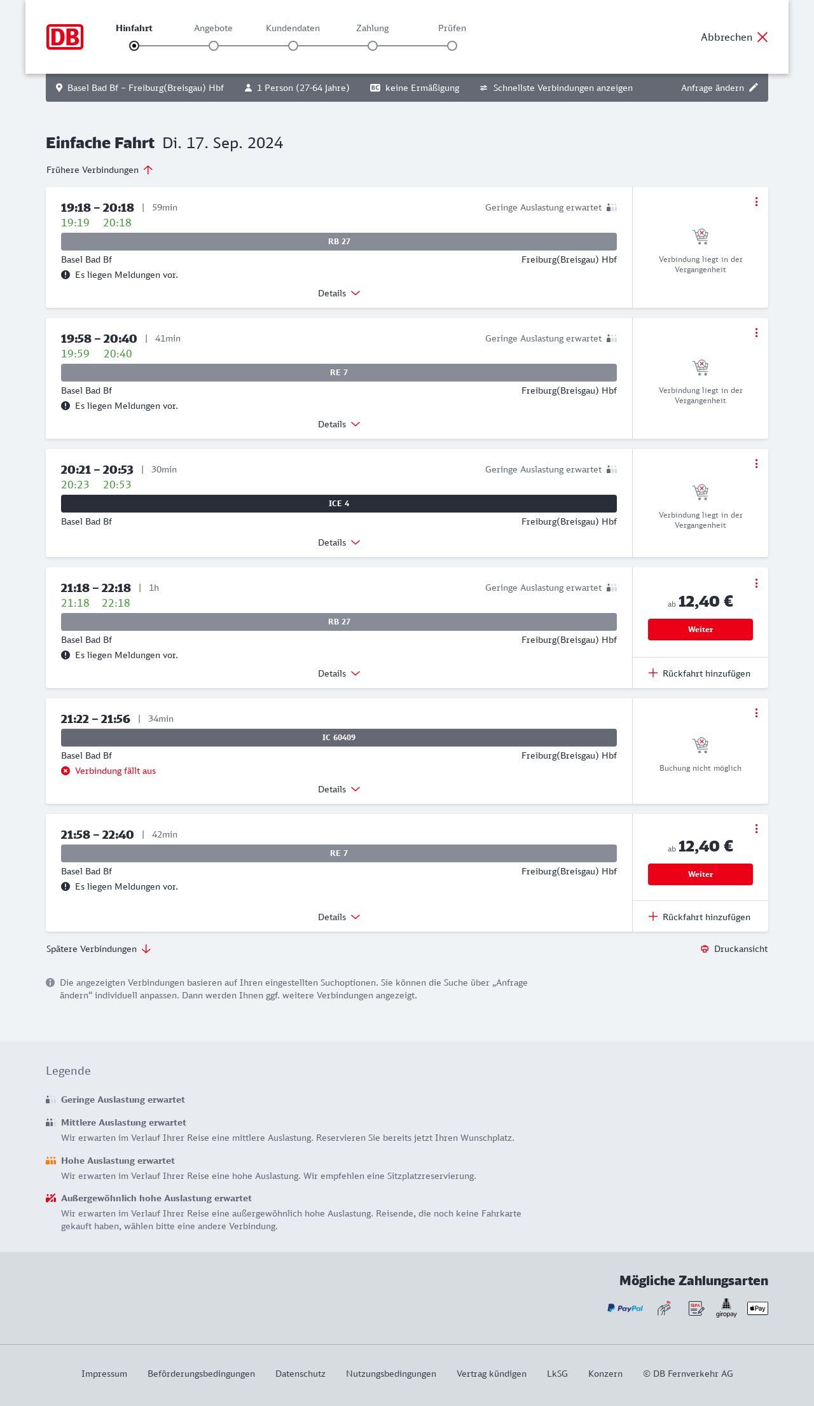Add Rückfahrt to the 21:58 connection

[x=700, y=917]
